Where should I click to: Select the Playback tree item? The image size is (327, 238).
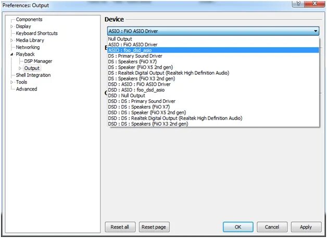25,54
